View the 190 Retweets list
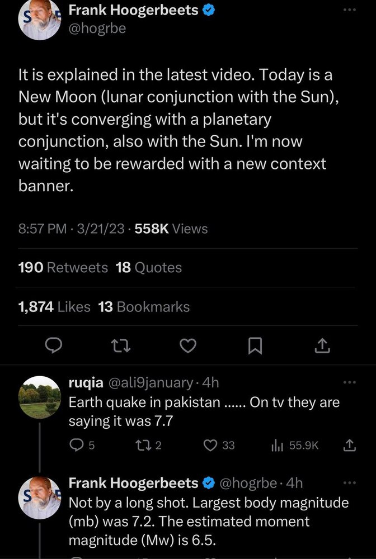 pos(63,267)
